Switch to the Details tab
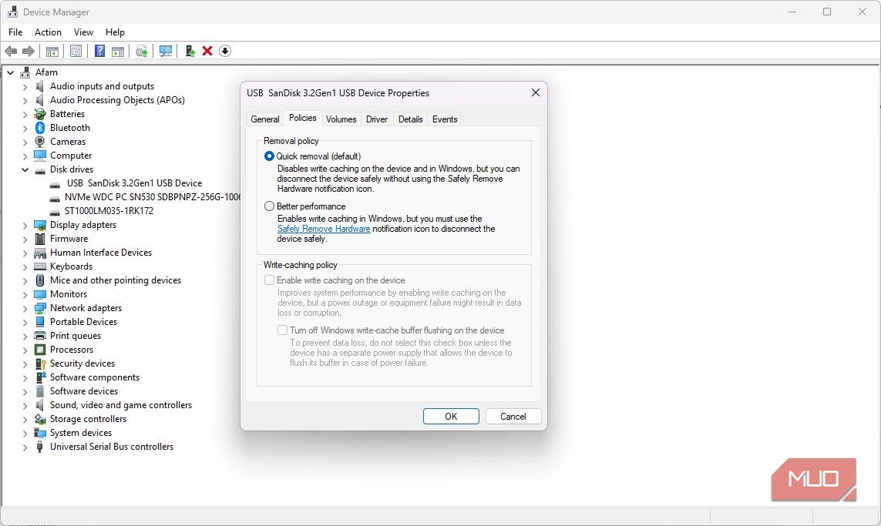This screenshot has height=526, width=881. (x=410, y=119)
